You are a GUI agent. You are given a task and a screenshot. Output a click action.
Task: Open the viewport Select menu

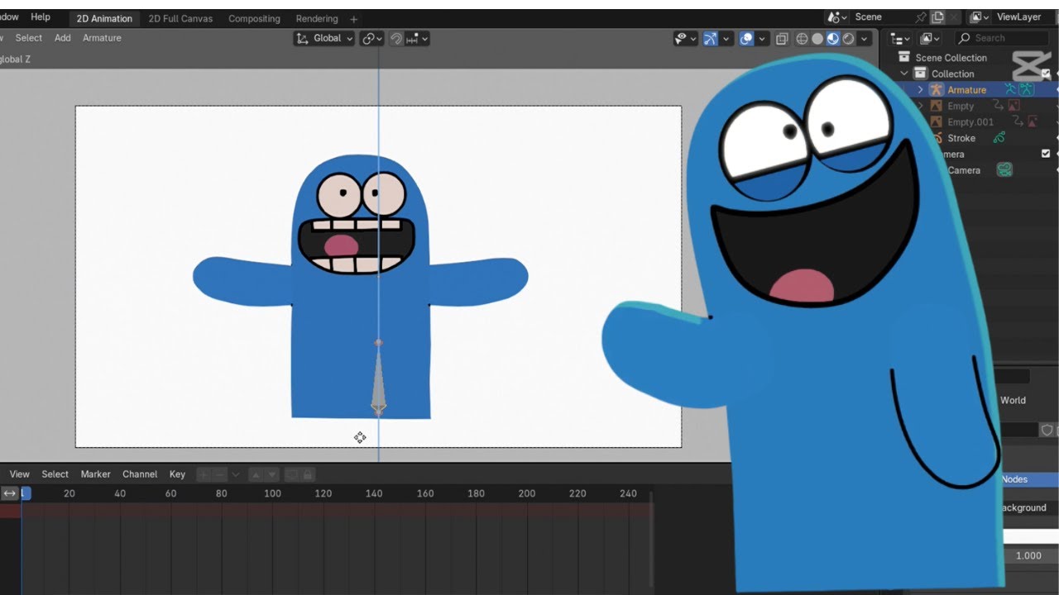click(x=29, y=38)
